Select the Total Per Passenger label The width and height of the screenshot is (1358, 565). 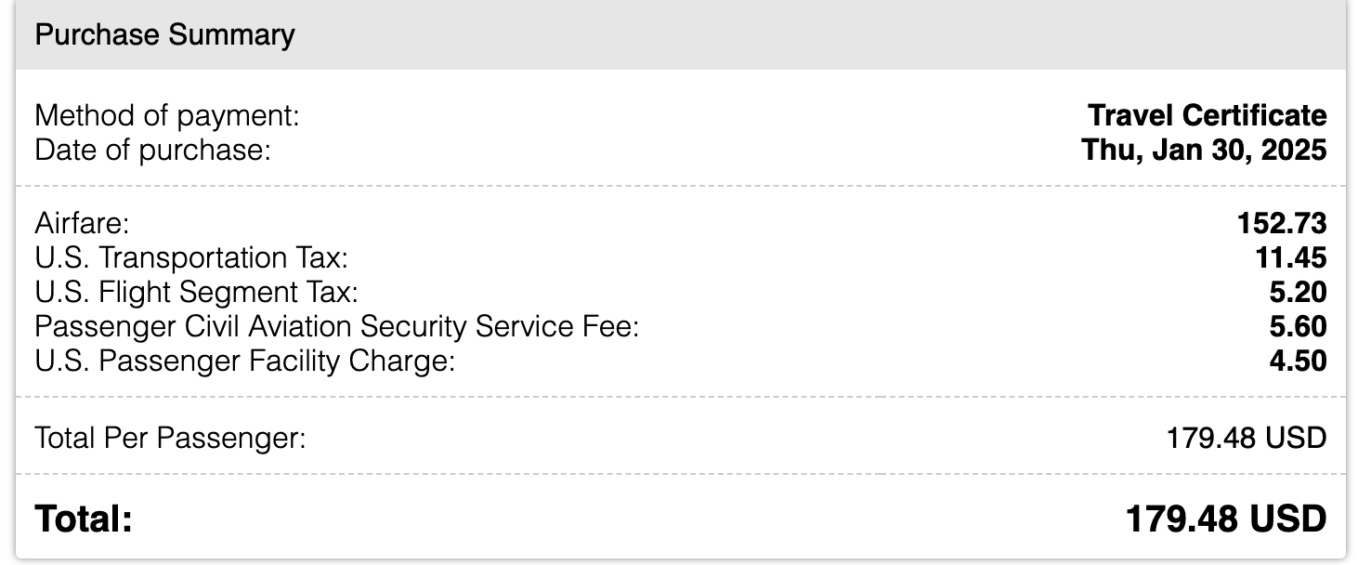(170, 437)
